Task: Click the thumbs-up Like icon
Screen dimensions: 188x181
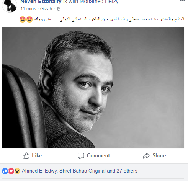Action: (26, 156)
